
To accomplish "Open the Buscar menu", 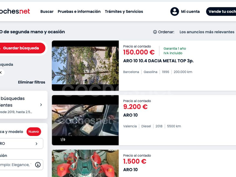I will coord(47,12).
